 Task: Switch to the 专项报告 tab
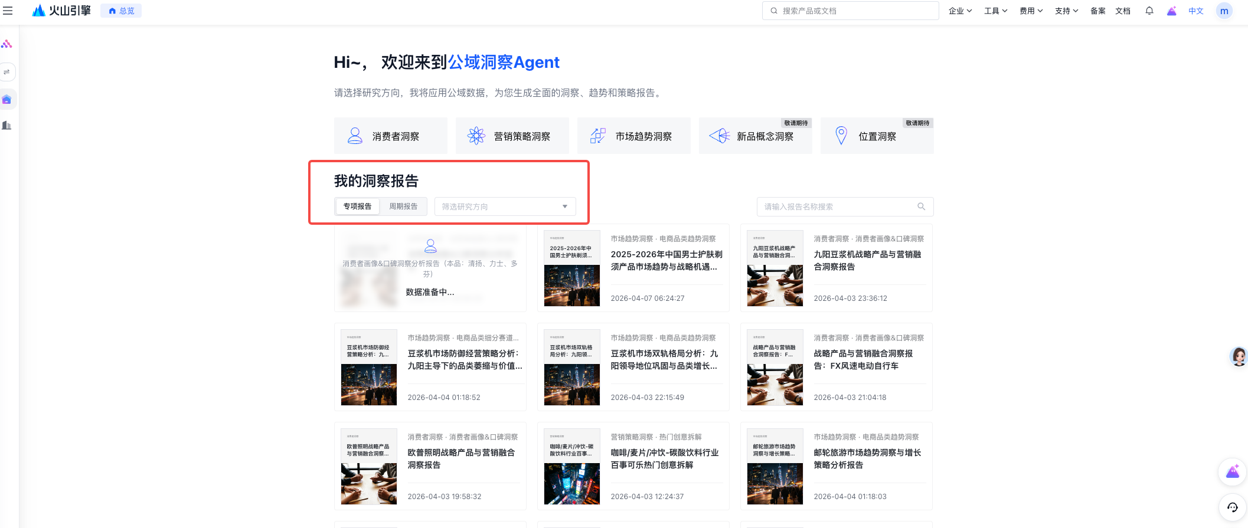click(x=358, y=206)
